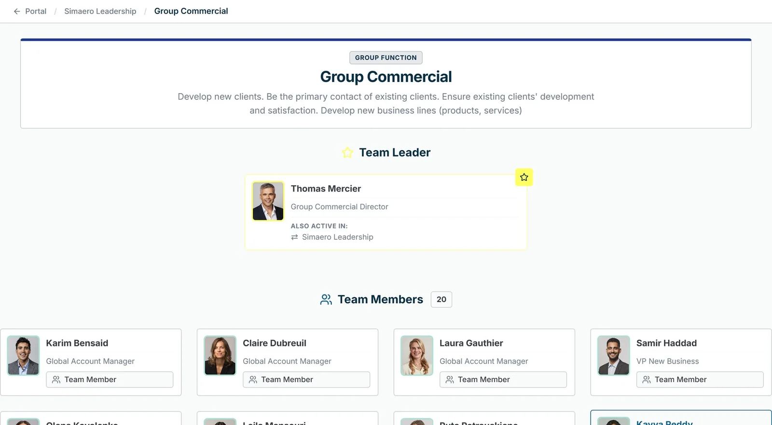The image size is (772, 425).
Task: Open Thomas Mercier's profile photo
Action: (268, 201)
